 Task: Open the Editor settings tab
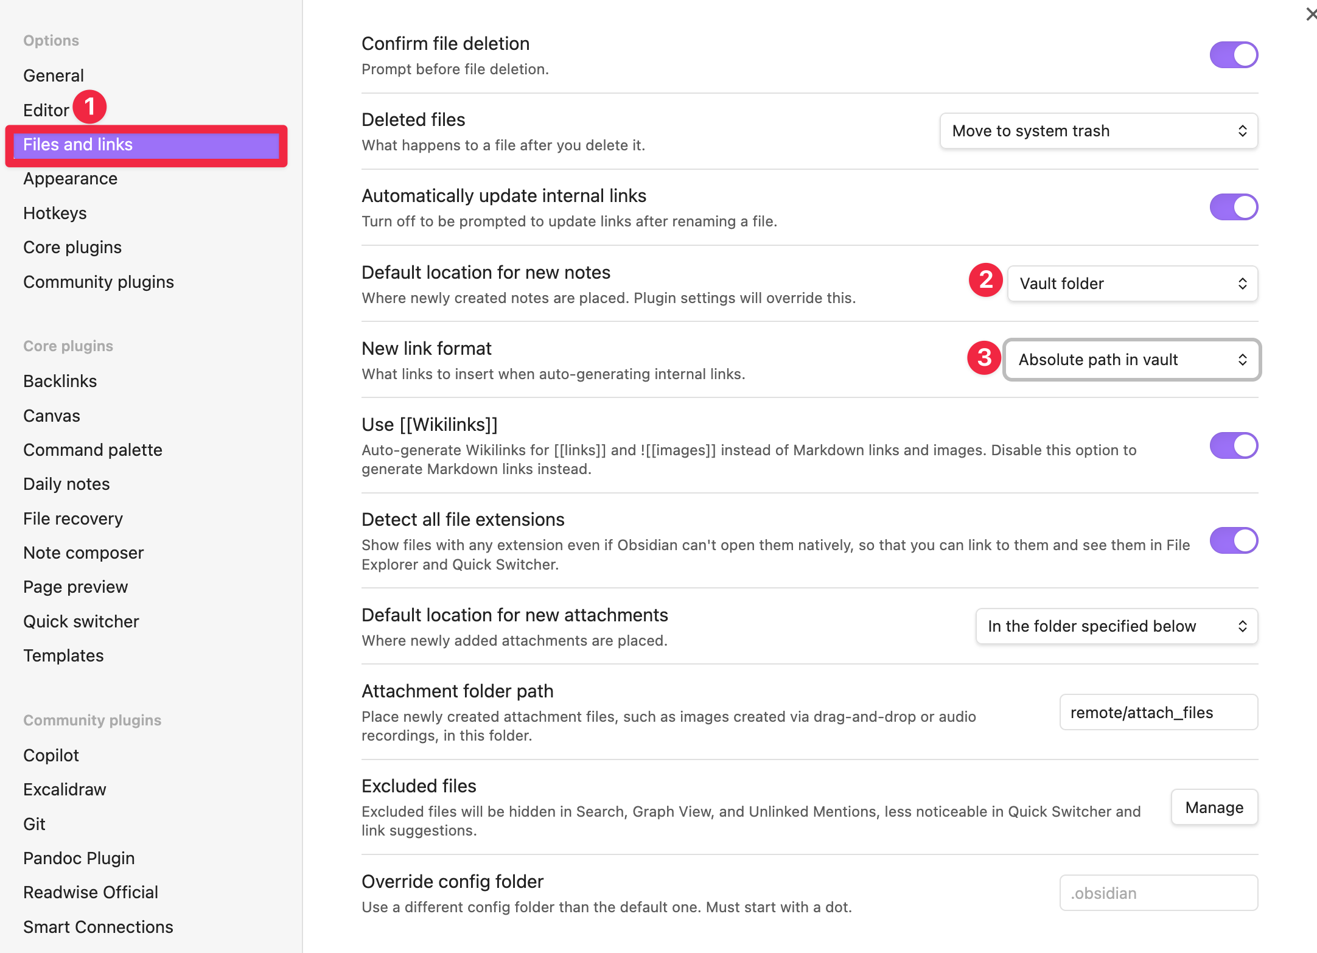(46, 111)
